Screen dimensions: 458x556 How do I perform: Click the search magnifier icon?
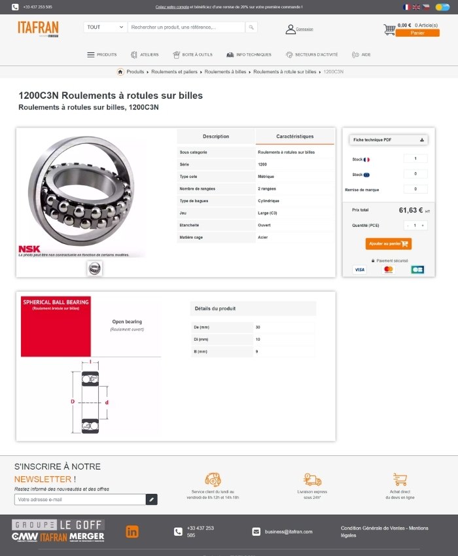tap(251, 27)
